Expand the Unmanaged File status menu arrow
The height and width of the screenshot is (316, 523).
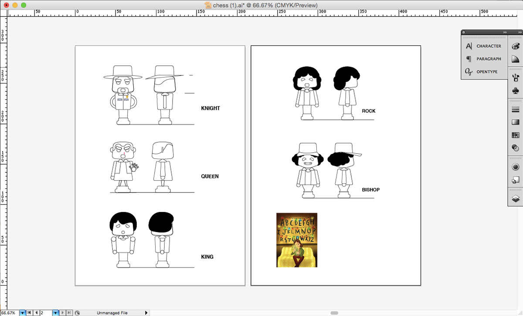pos(146,313)
